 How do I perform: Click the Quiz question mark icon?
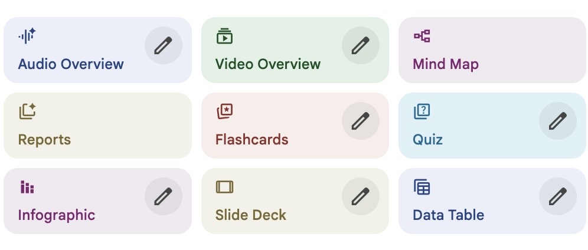tap(422, 111)
